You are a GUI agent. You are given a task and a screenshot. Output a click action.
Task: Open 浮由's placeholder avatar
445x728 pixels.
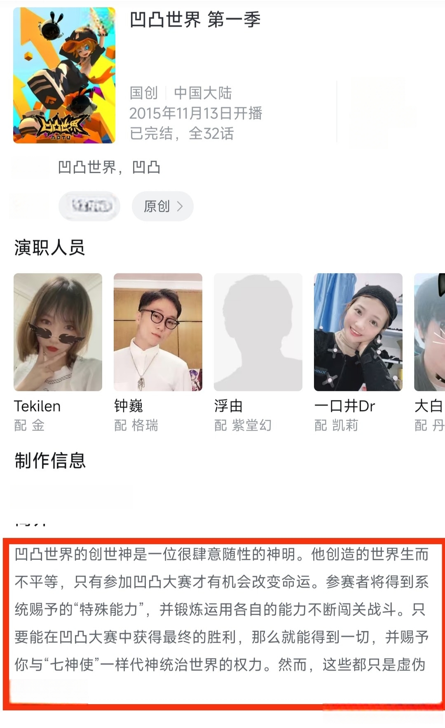pyautogui.click(x=258, y=332)
